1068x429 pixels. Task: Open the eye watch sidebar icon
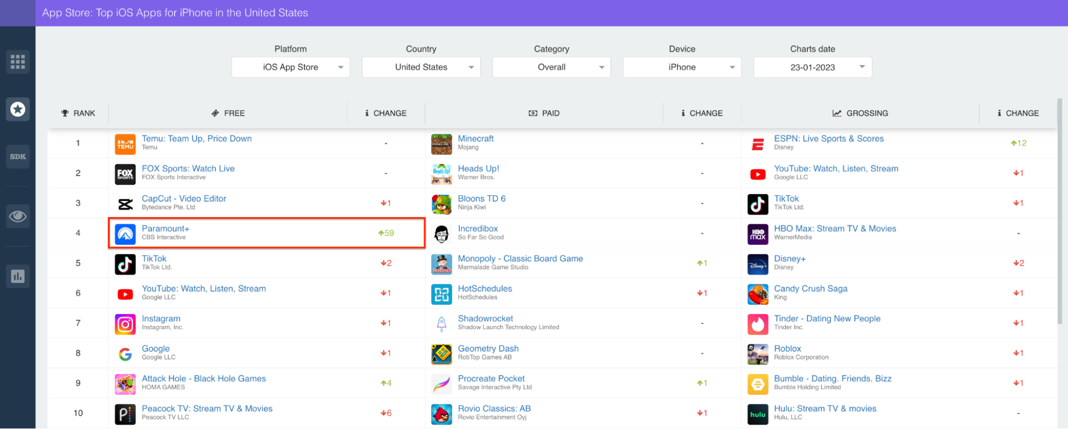pos(18,216)
